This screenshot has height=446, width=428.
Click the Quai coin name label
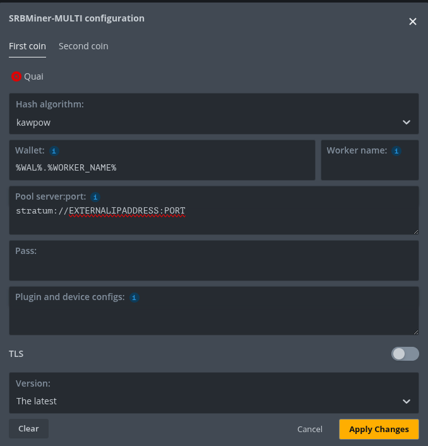[x=33, y=76]
